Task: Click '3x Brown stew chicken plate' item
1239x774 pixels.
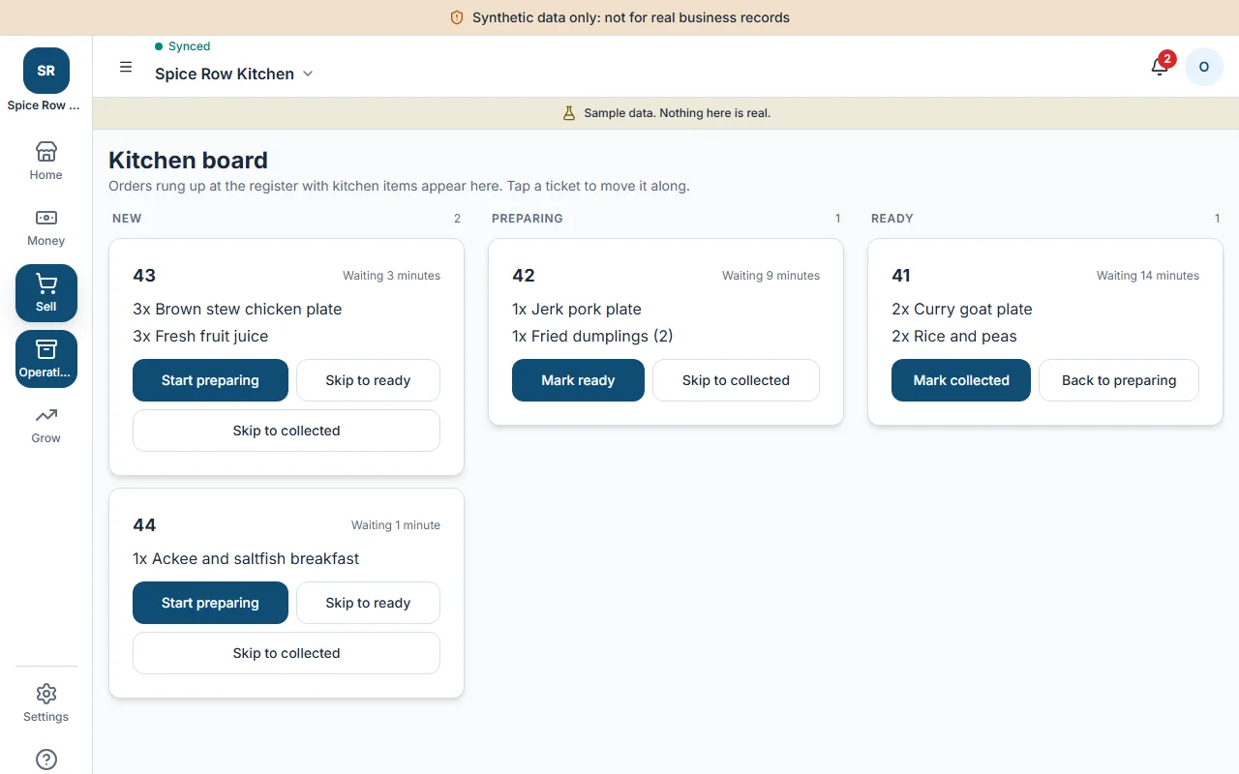Action: [x=237, y=310]
